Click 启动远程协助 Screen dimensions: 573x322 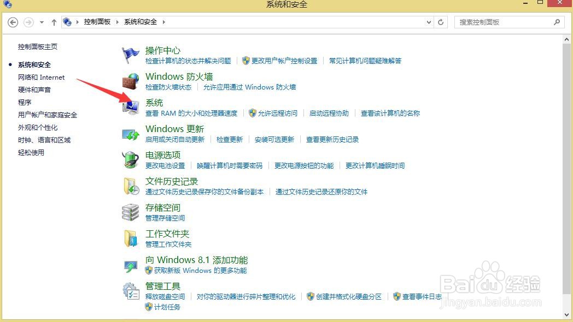click(x=329, y=114)
